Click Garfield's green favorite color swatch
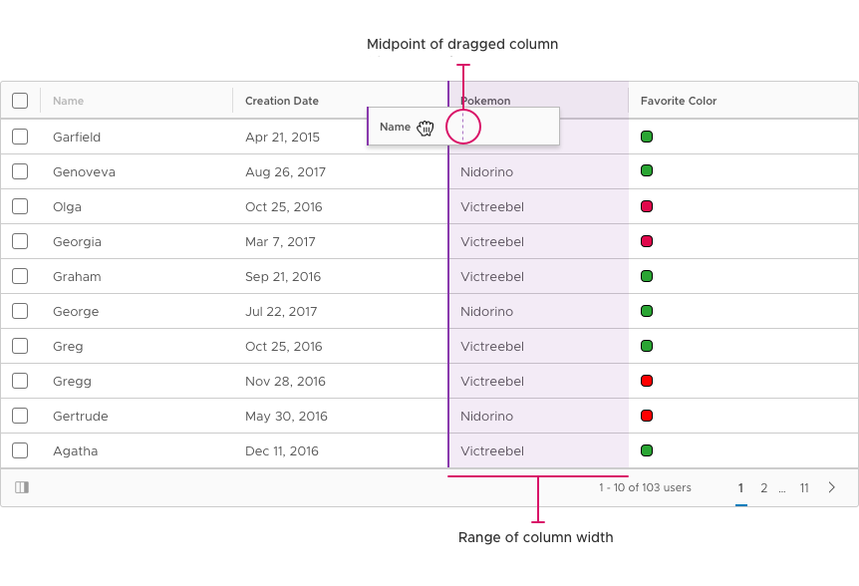859x586 pixels. point(647,137)
